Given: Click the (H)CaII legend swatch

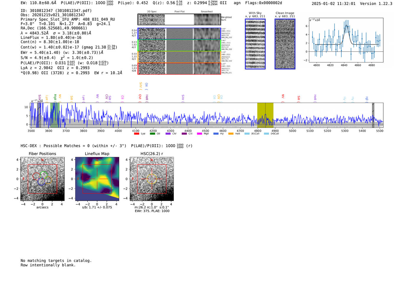Looking at the screenshot, I should pos(266,134).
